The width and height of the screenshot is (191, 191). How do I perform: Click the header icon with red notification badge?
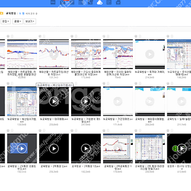click(63, 2)
